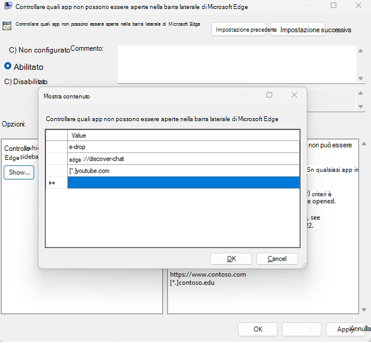The image size is (371, 343).
Task: Click the Annulla button at bottom right
Action: point(360,329)
